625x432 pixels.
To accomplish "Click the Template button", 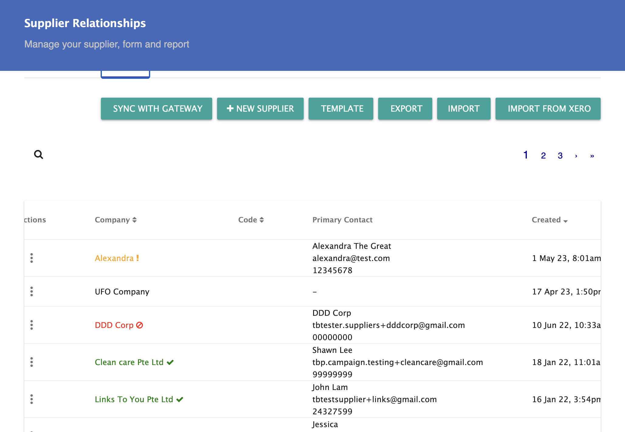I will (341, 109).
